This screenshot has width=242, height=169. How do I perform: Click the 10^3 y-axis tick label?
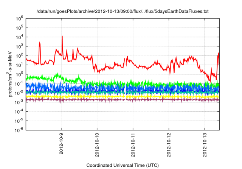click(x=19, y=46)
